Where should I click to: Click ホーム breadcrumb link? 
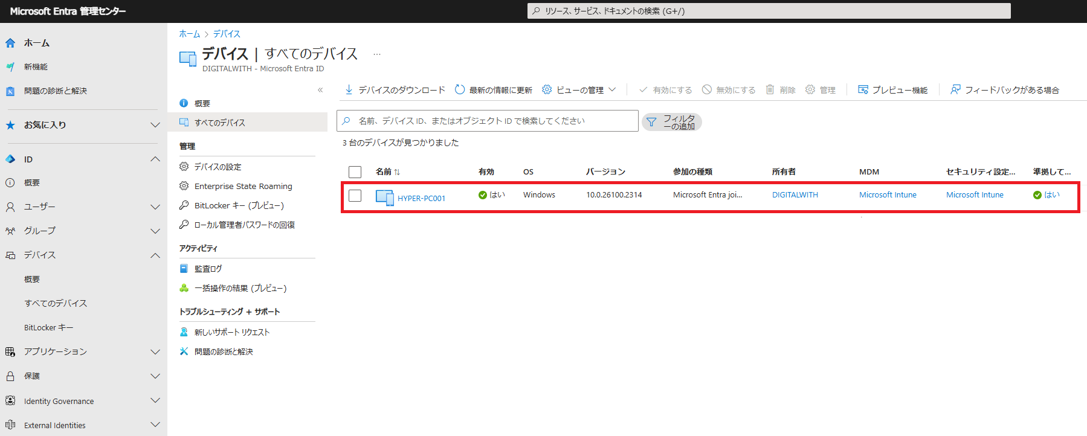pos(189,34)
